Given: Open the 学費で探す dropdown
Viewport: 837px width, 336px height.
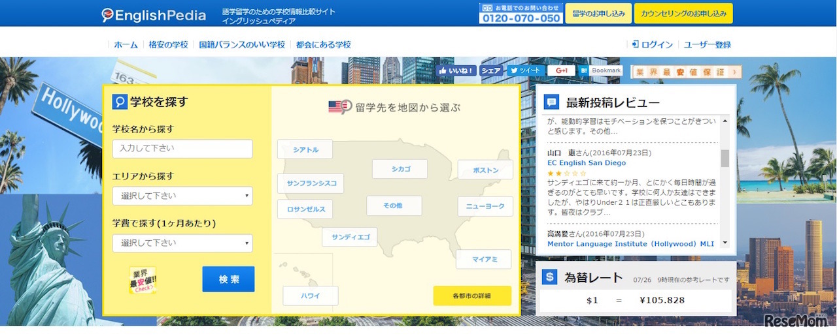Looking at the screenshot, I should 182,243.
